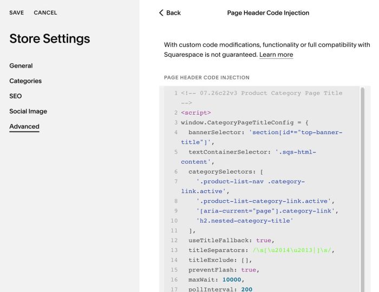Click the code editor vertical scrollbar
Viewport: 379px width, 292px height.
point(362,189)
